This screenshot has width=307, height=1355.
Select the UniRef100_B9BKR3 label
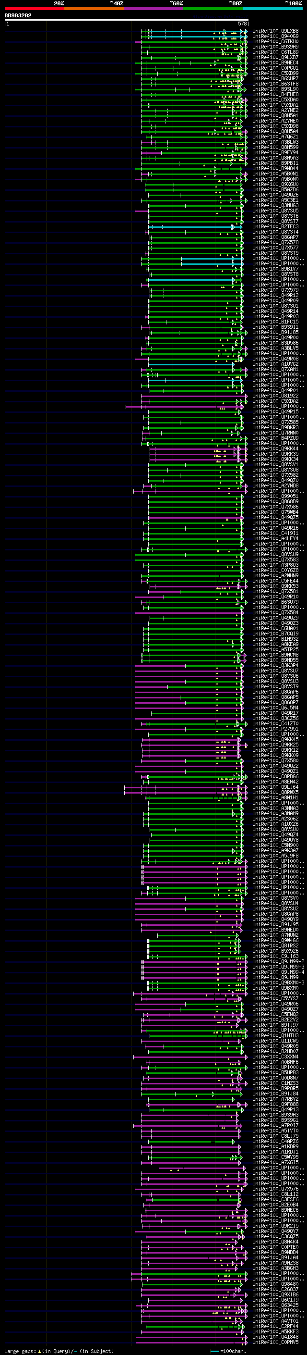275,428
